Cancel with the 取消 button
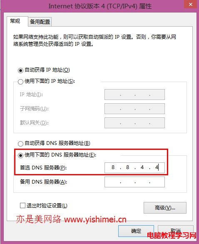Image resolution: width=199 pixels, height=244 pixels. coord(176,231)
